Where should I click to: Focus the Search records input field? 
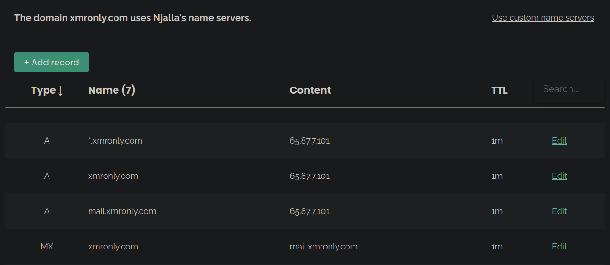click(x=569, y=89)
